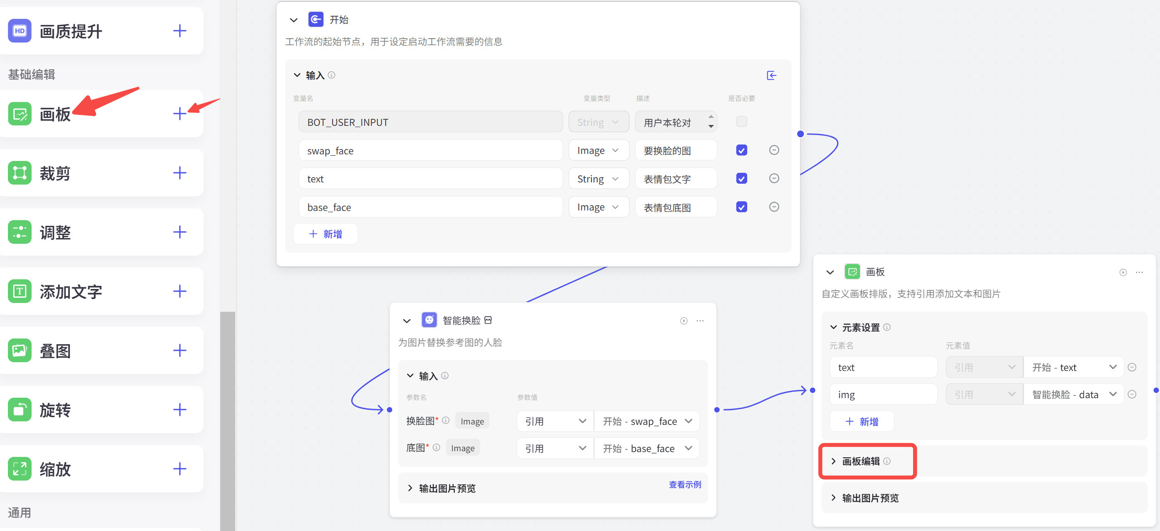This screenshot has width=1160, height=531.
Task: Select the 调整 adjust item in sidebar
Action: 55,232
